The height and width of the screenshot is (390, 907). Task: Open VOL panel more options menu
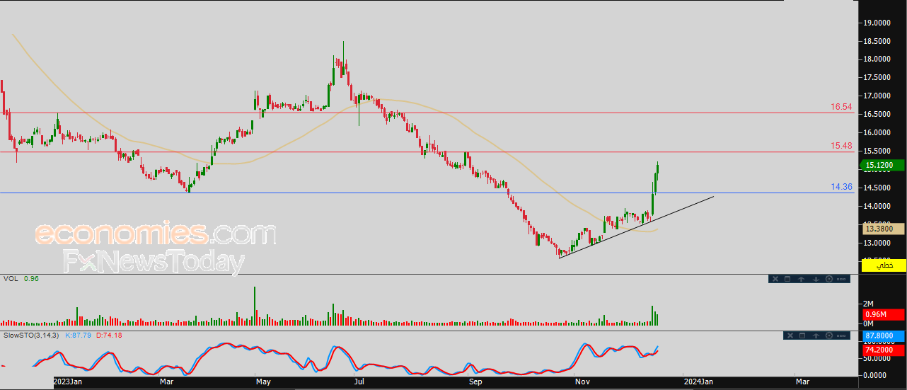coord(841,279)
